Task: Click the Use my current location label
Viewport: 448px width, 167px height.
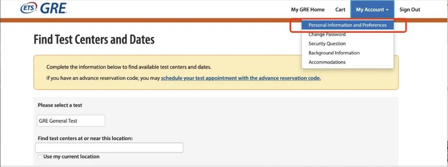Action: pos(72,157)
